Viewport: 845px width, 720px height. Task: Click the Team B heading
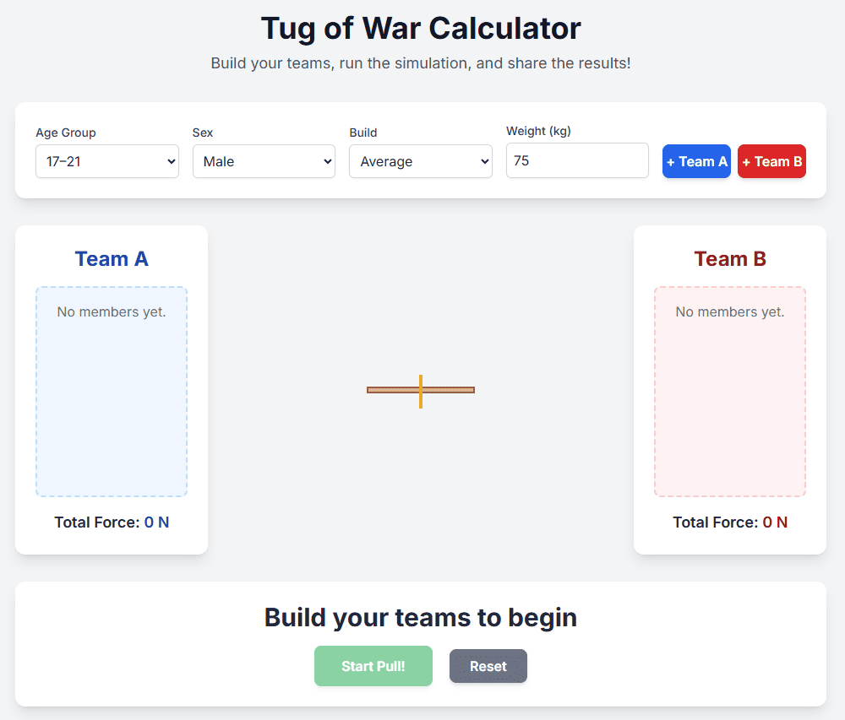tap(729, 258)
